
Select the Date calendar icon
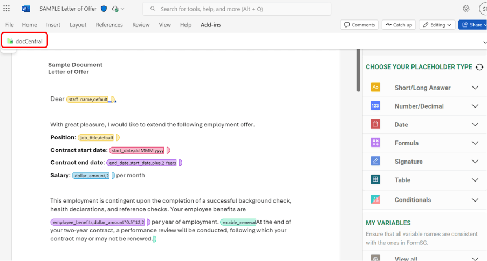pos(375,124)
